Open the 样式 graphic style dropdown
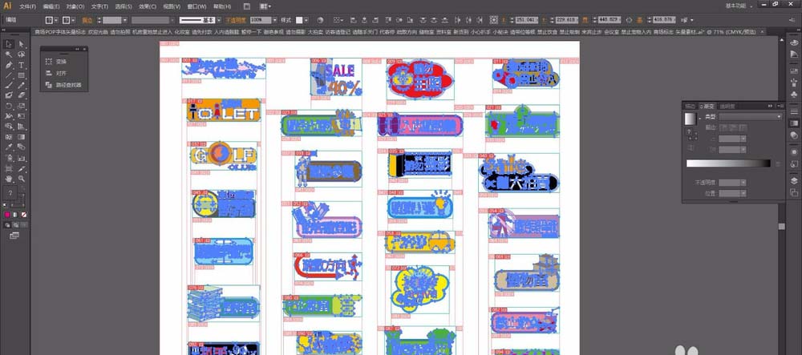This screenshot has height=355, width=802. 307,20
